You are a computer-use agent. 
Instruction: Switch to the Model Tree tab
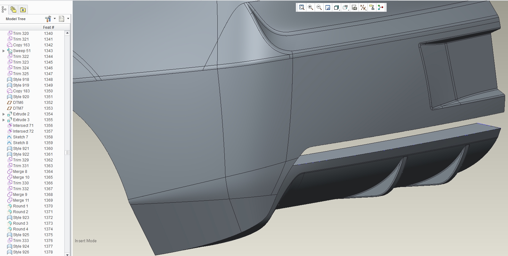pyautogui.click(x=4, y=10)
